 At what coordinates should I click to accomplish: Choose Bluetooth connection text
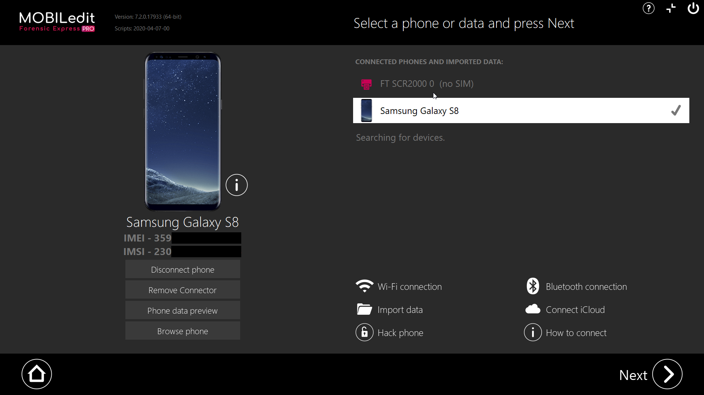tap(586, 287)
